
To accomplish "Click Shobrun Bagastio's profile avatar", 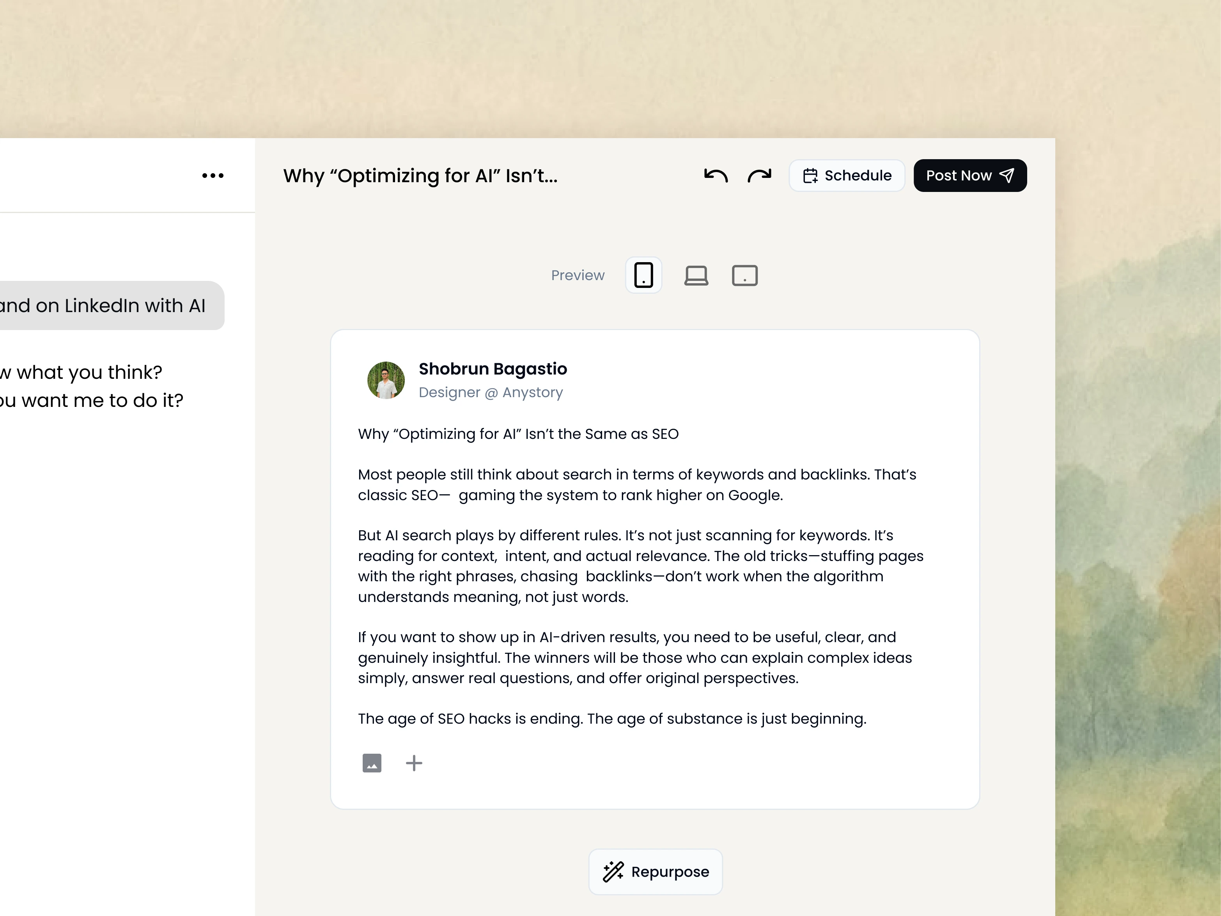I will 386,380.
